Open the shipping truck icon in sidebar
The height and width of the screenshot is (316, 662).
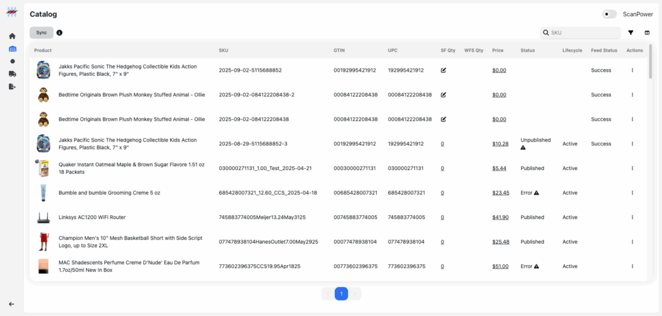(12, 74)
